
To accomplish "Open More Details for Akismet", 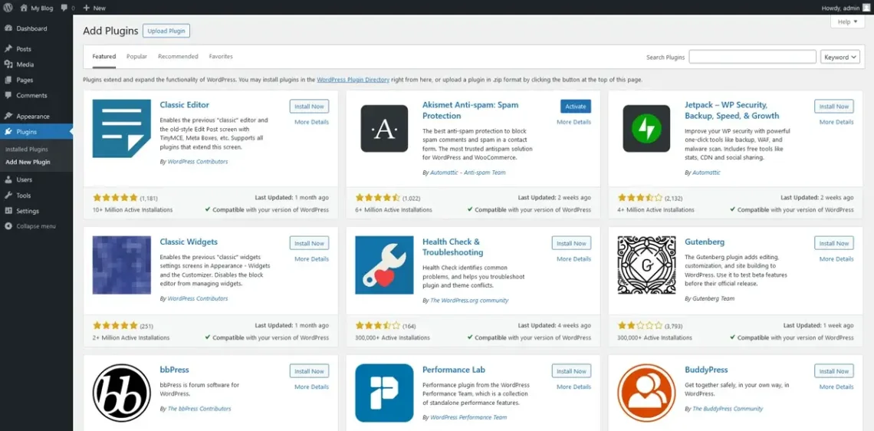I will (x=573, y=122).
